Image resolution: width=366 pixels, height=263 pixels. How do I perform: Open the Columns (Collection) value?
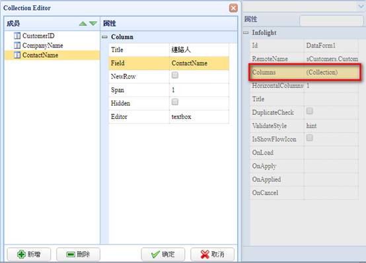[331, 73]
